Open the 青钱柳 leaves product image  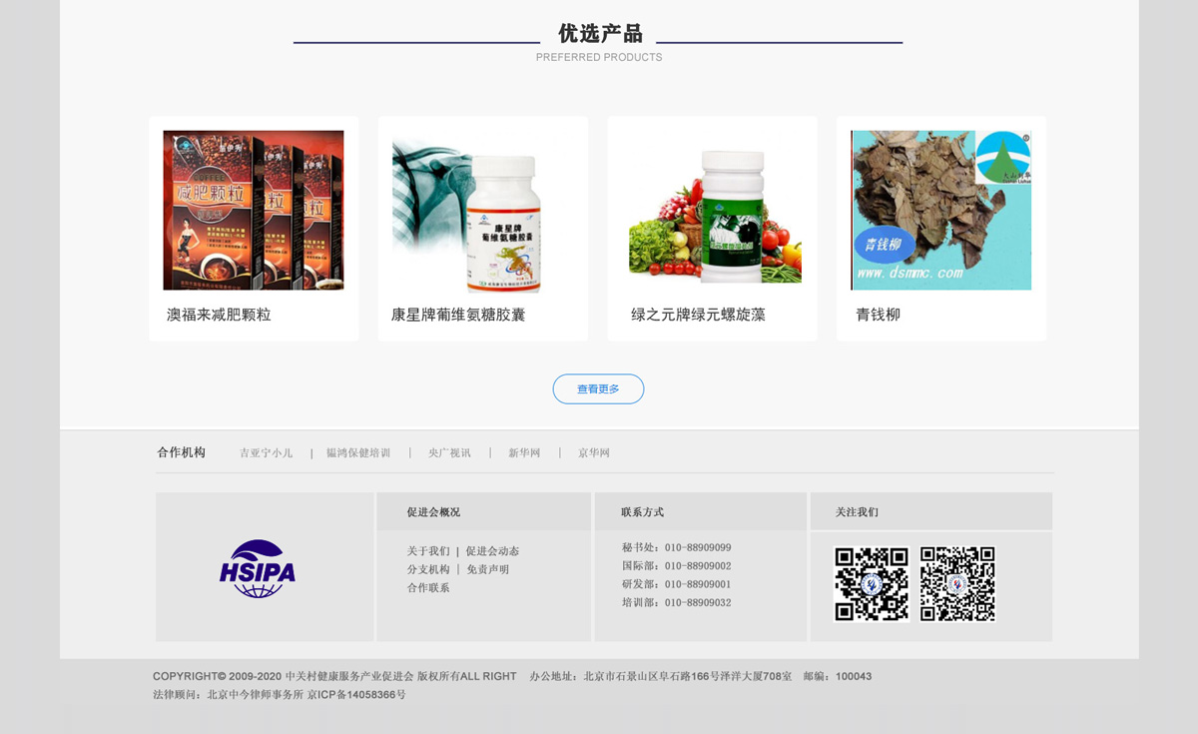941,210
